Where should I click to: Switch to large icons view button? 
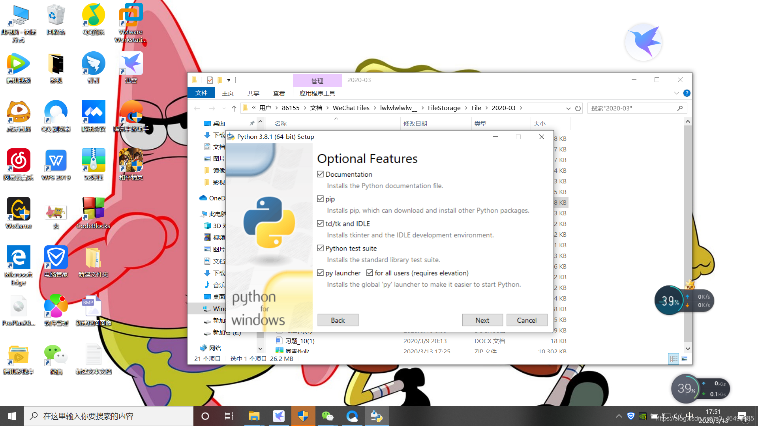point(685,359)
